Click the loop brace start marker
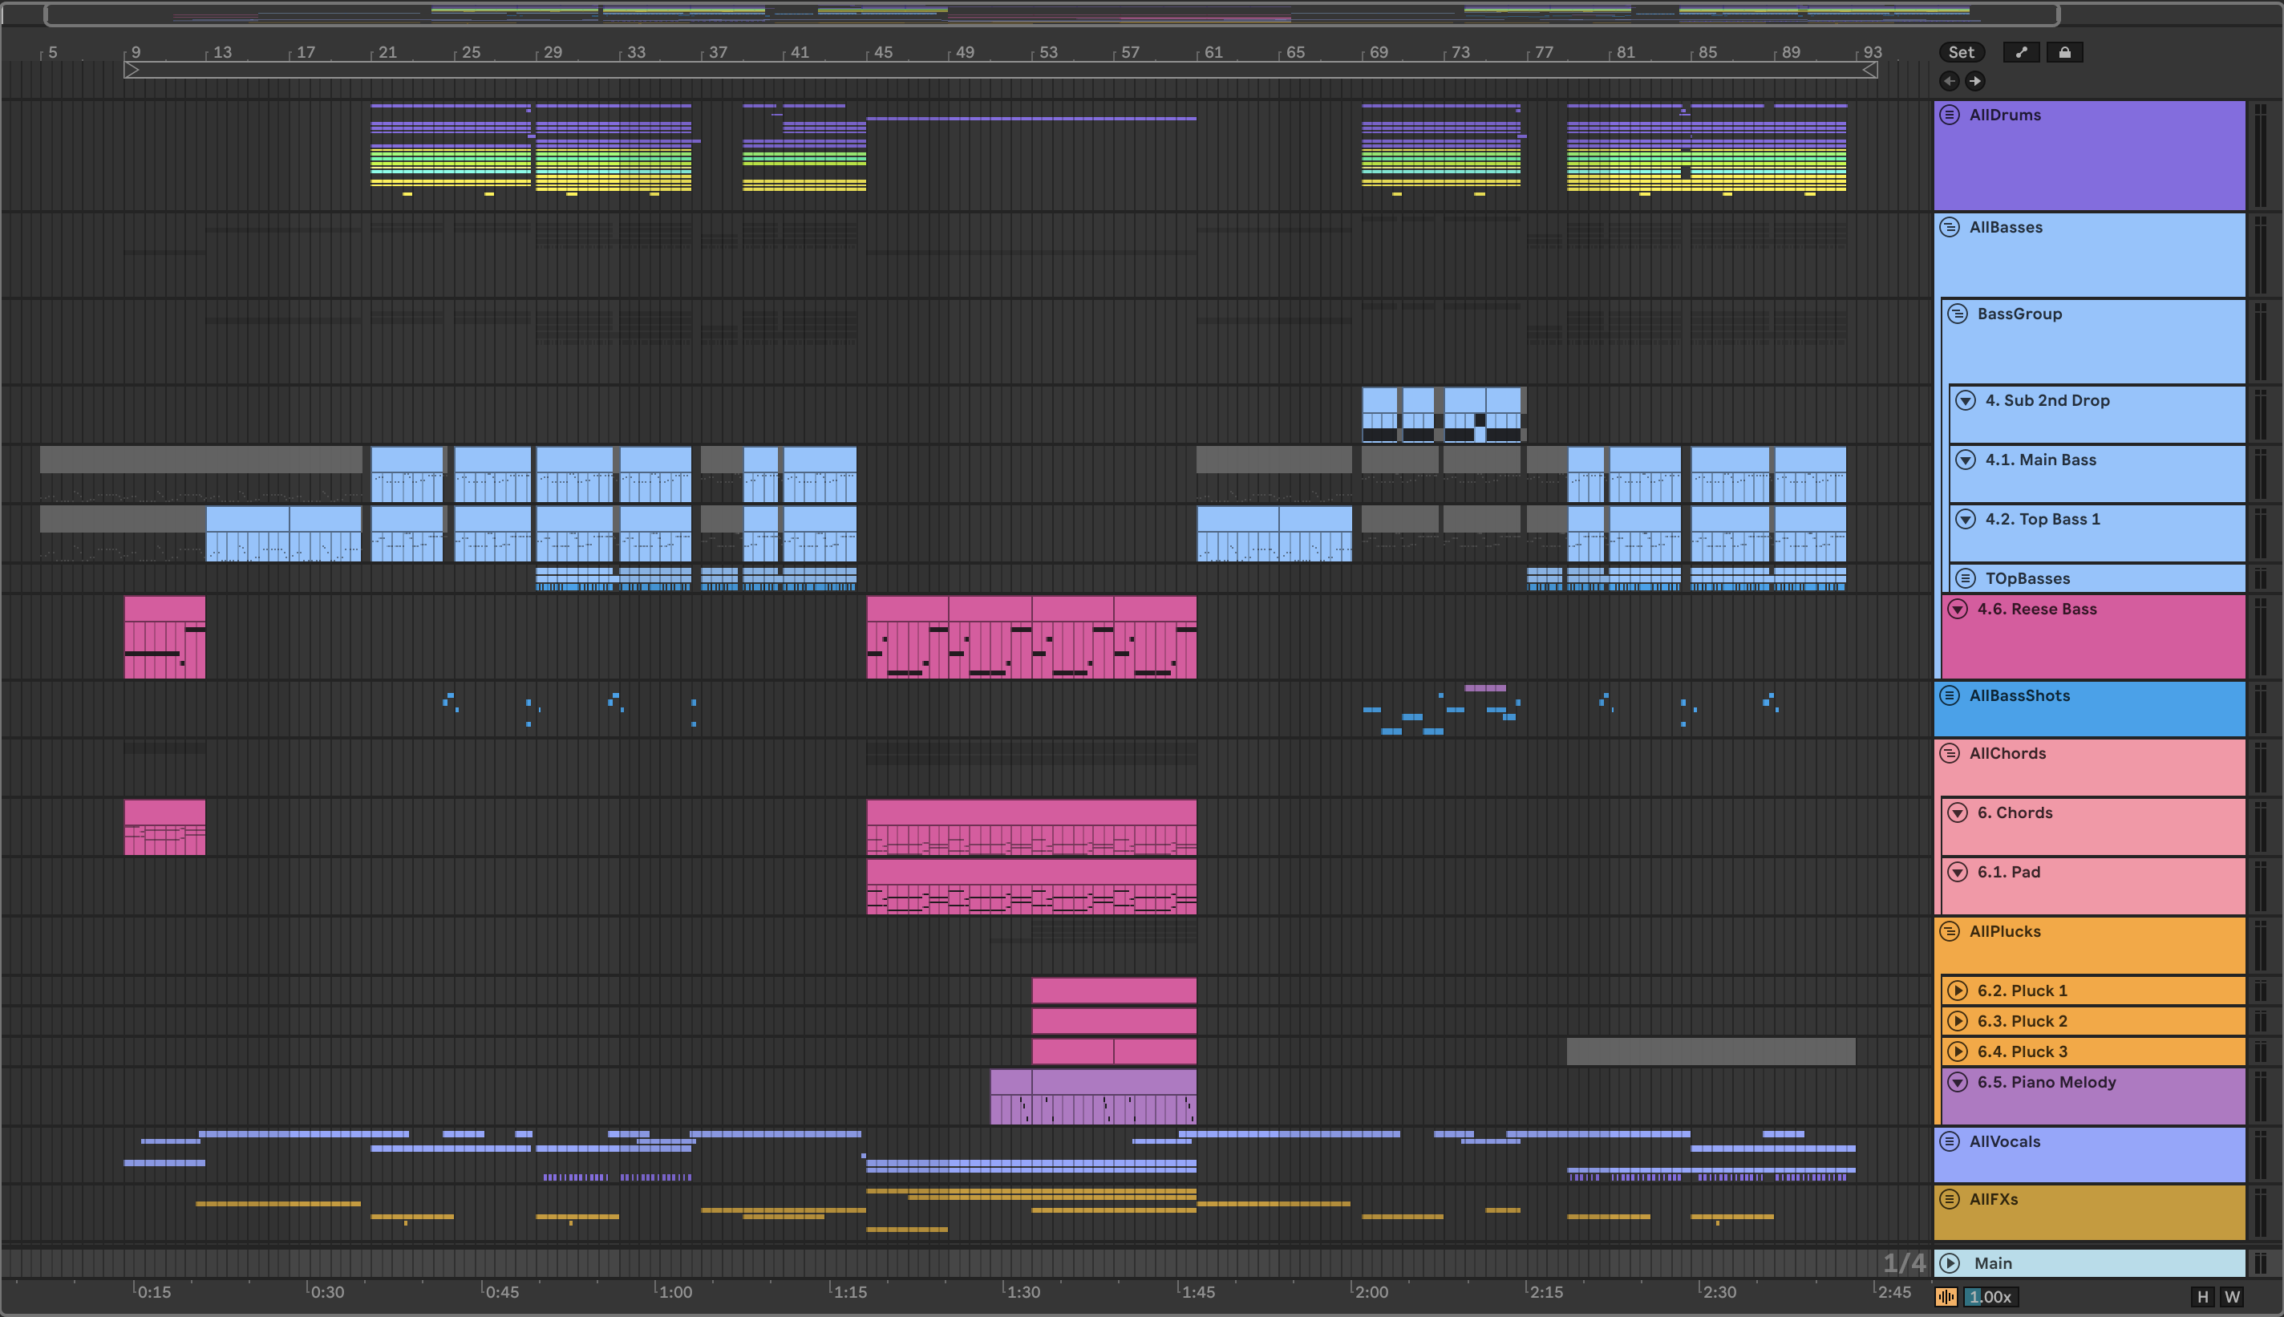2284x1317 pixels. coord(132,70)
